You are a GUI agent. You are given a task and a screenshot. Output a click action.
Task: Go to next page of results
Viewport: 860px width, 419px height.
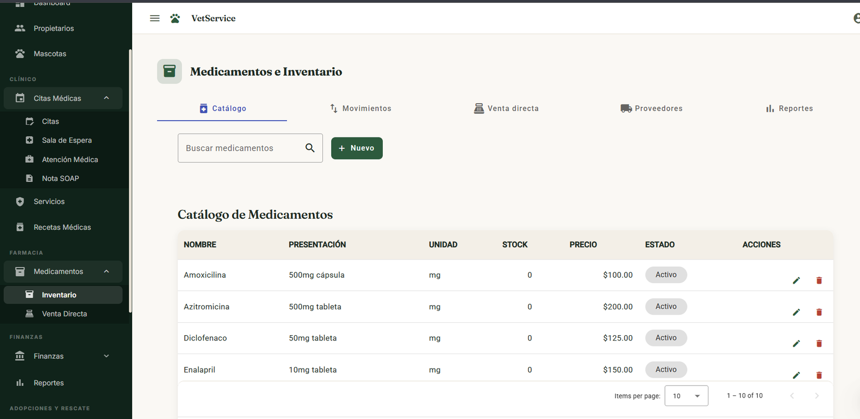[816, 396]
